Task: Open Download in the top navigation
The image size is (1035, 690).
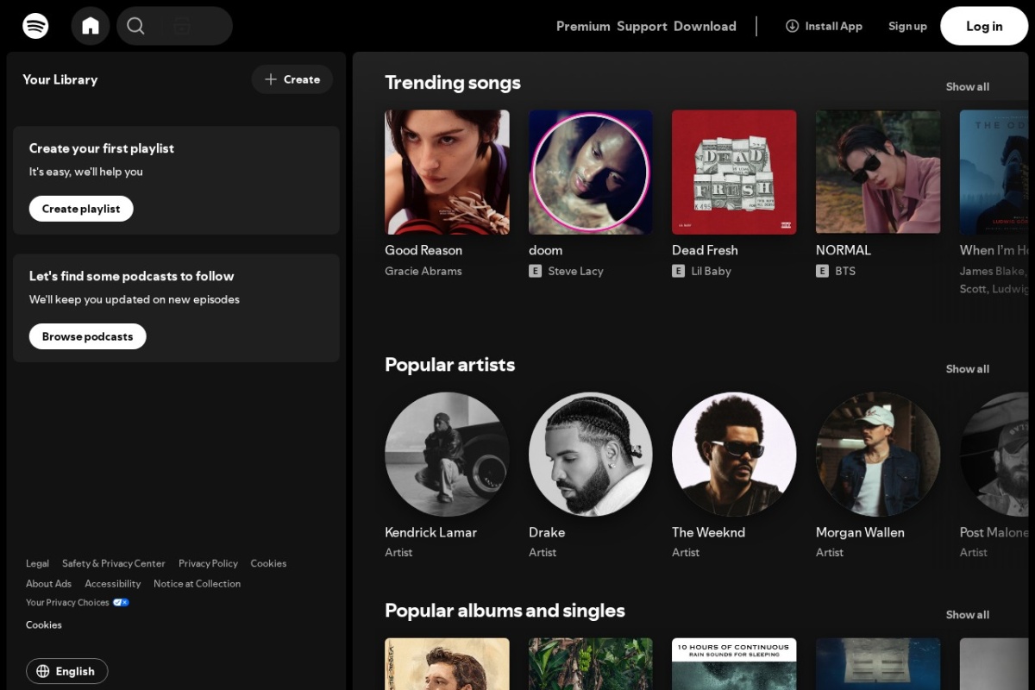Action: point(705,26)
